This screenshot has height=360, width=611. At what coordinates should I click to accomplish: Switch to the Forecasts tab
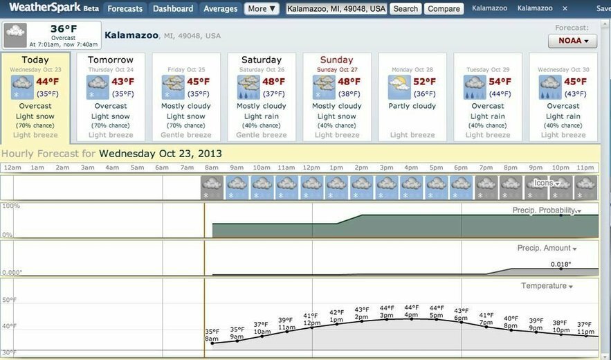point(125,8)
